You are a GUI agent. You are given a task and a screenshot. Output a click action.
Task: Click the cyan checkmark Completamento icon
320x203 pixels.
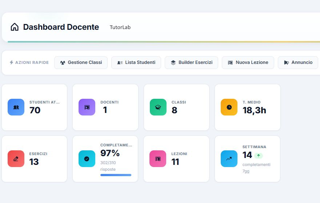coord(87,159)
